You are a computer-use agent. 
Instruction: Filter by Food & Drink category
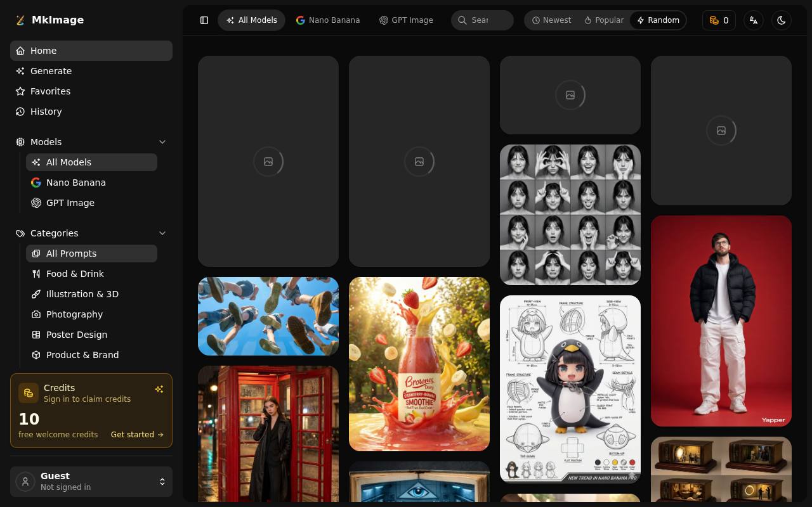(x=91, y=274)
